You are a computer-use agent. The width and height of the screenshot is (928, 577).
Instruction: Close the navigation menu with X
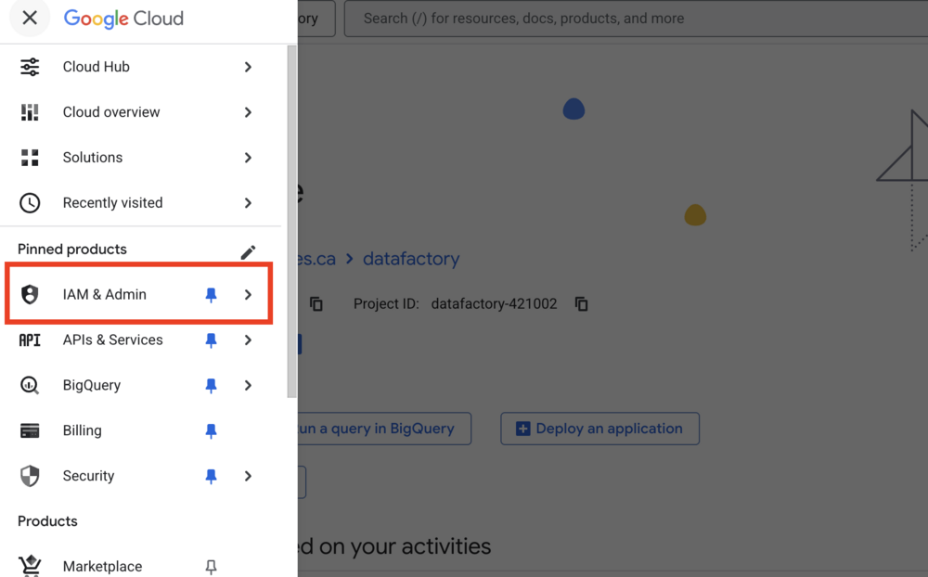tap(30, 18)
